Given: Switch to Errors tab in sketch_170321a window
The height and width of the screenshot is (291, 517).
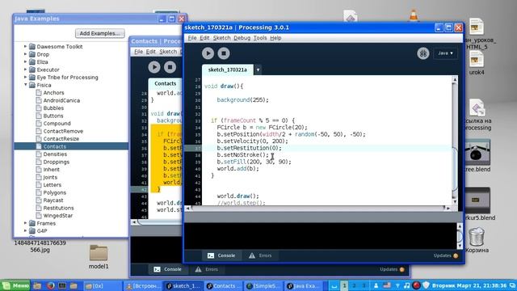Looking at the screenshot, I should coord(260,255).
